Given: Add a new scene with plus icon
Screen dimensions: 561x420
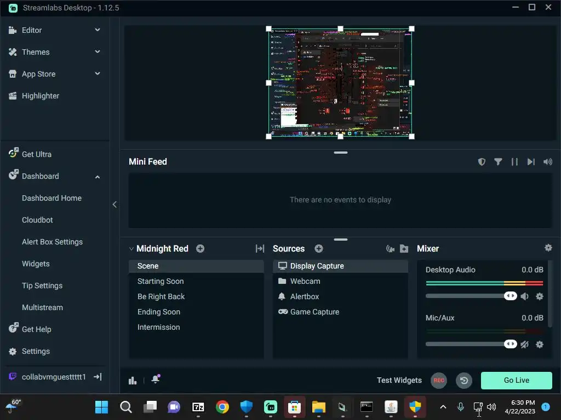Looking at the screenshot, I should point(201,249).
